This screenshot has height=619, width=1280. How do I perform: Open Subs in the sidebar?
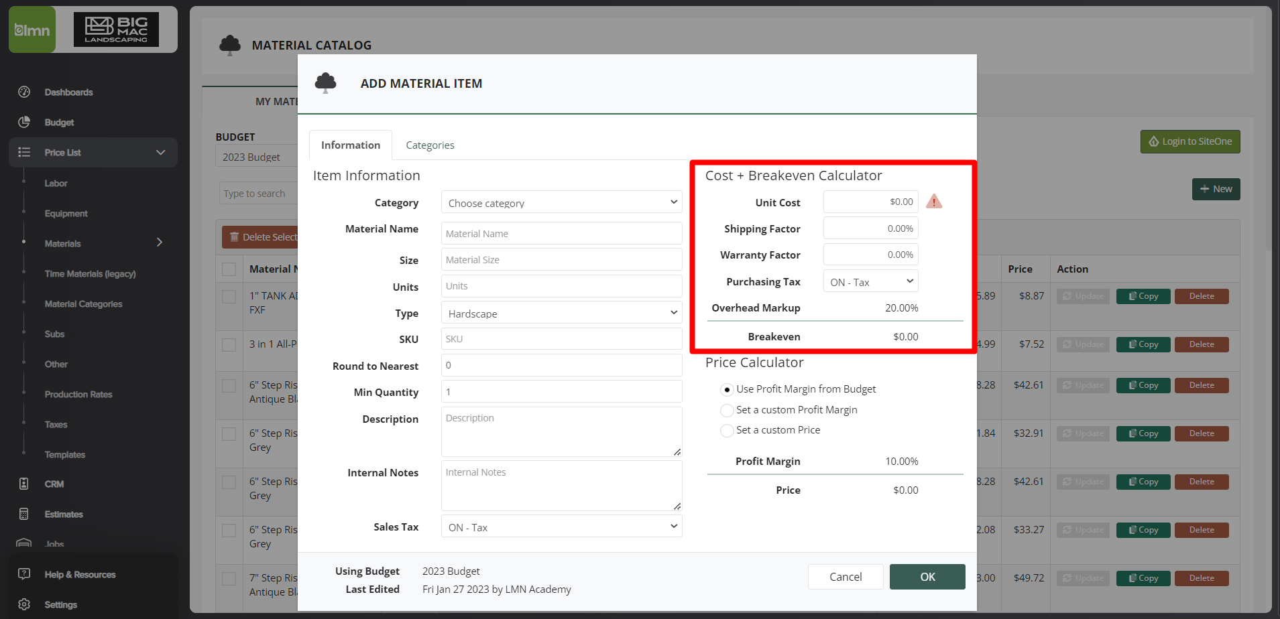(x=54, y=334)
